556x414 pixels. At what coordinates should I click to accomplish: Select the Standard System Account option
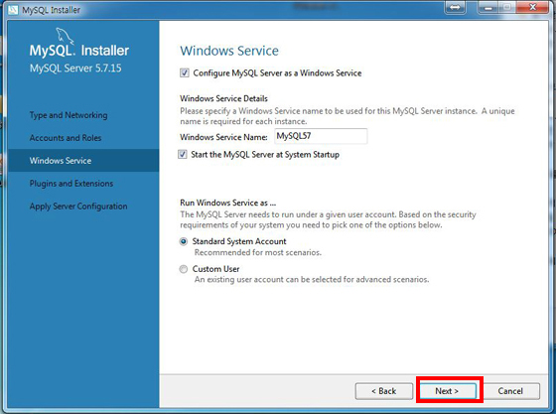tap(184, 241)
